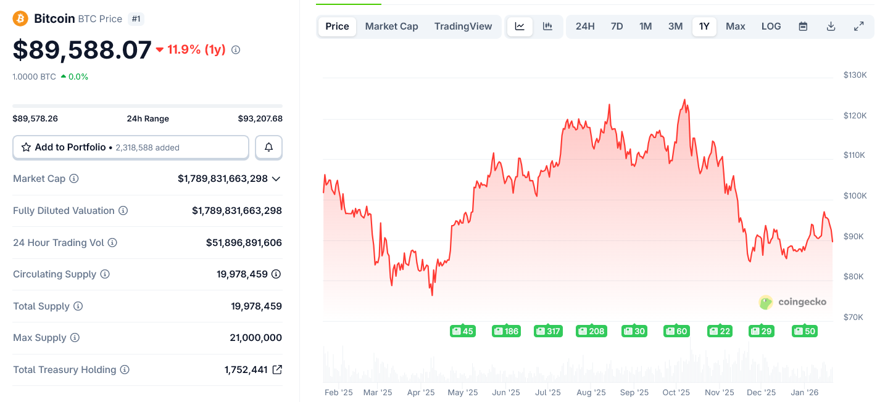Open the Market Cap info tooltip
Image resolution: width=893 pixels, height=402 pixels.
coord(74,178)
